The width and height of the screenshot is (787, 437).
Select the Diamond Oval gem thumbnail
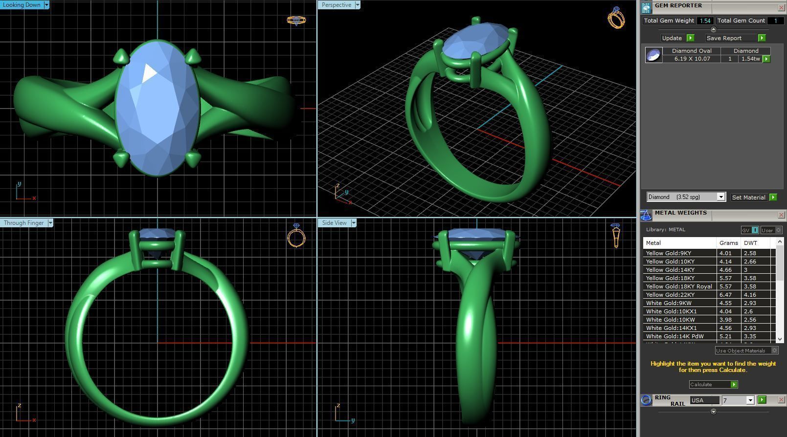(653, 55)
